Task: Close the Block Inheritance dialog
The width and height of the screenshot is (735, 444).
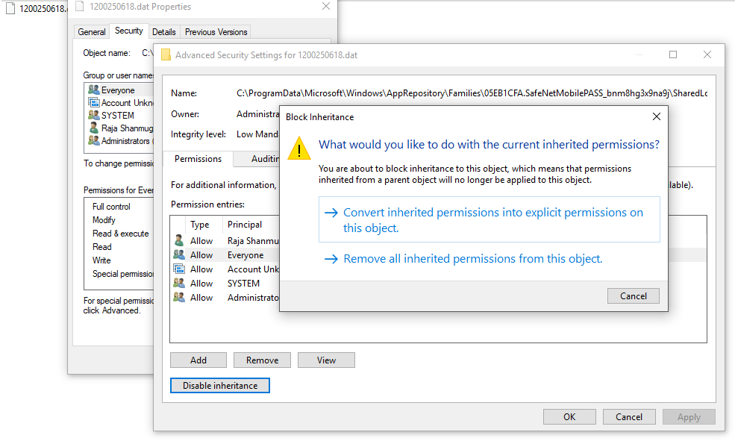Action: (x=656, y=116)
